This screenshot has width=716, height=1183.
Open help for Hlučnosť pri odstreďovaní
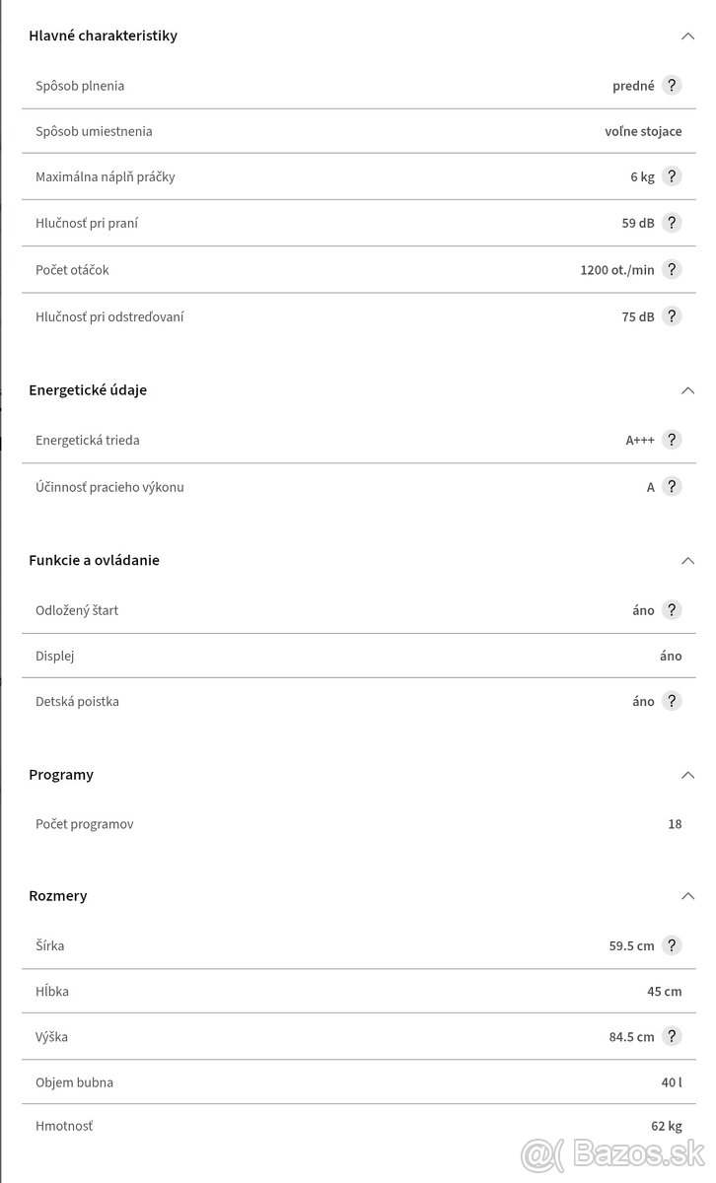click(672, 316)
